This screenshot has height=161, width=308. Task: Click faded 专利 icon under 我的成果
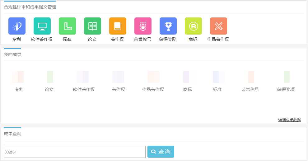[x=18, y=77]
